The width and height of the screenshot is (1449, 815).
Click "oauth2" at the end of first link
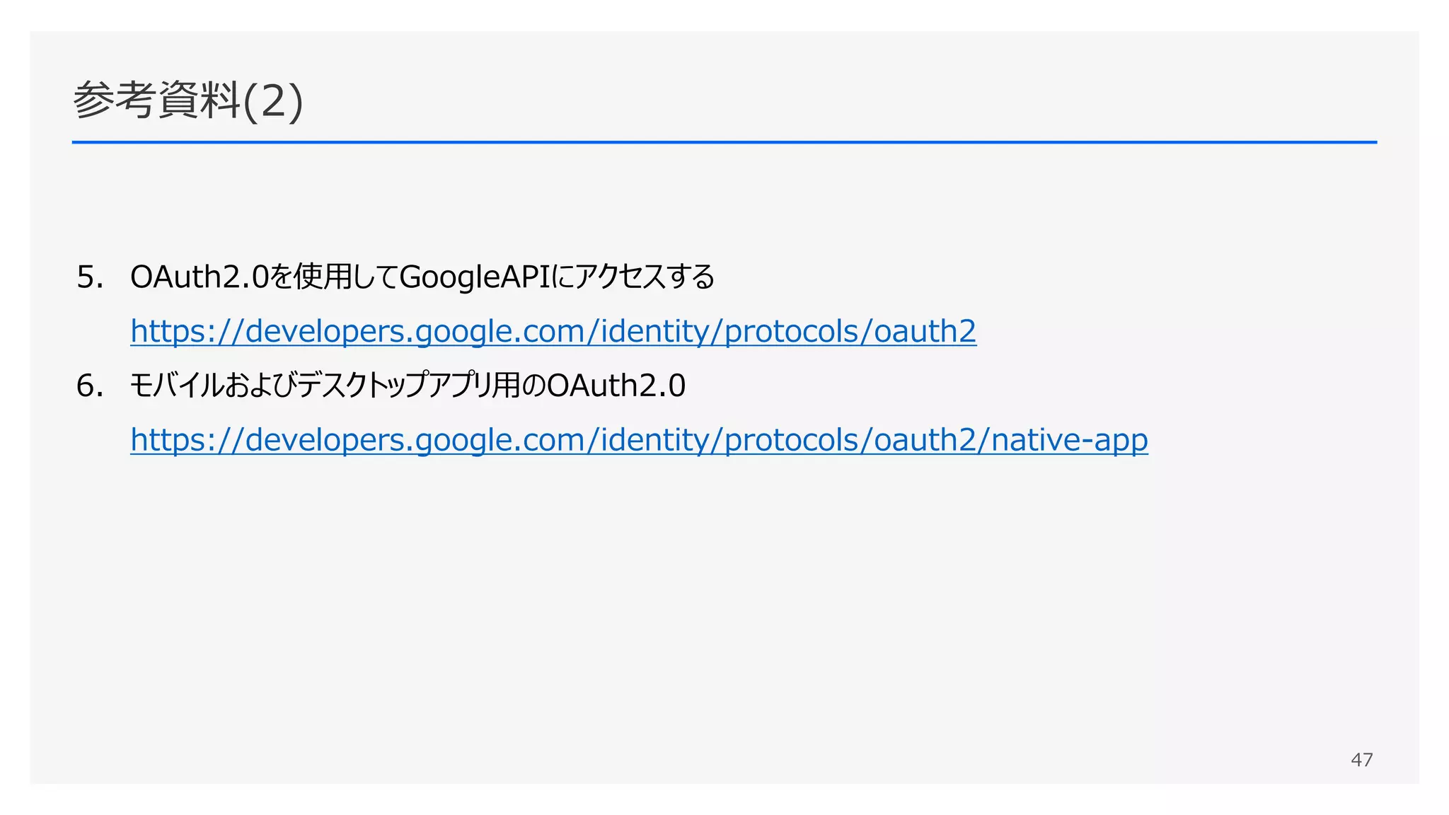925,331
